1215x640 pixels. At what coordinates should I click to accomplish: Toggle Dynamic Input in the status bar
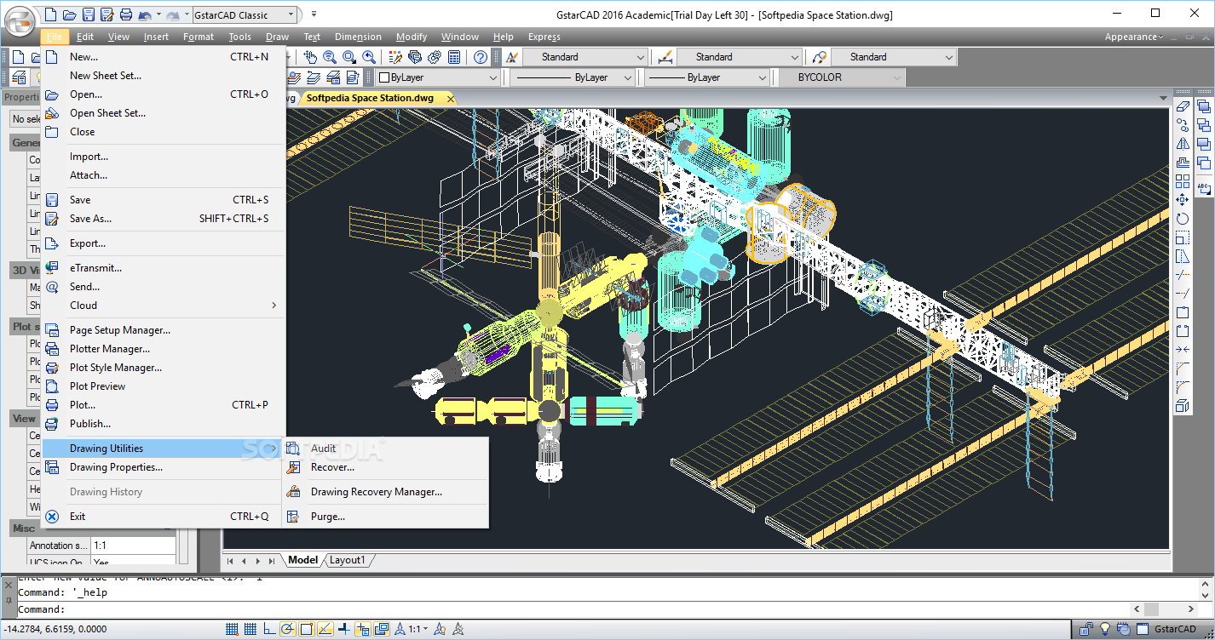coord(362,630)
